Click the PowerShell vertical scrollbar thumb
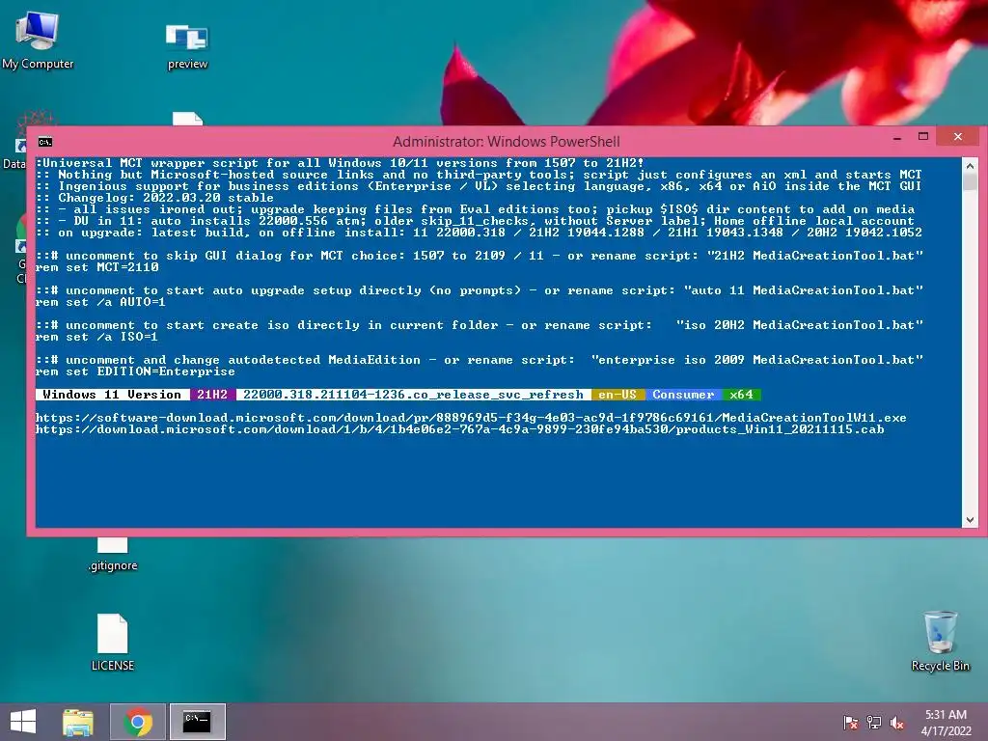Image resolution: width=988 pixels, height=741 pixels. coord(970,182)
